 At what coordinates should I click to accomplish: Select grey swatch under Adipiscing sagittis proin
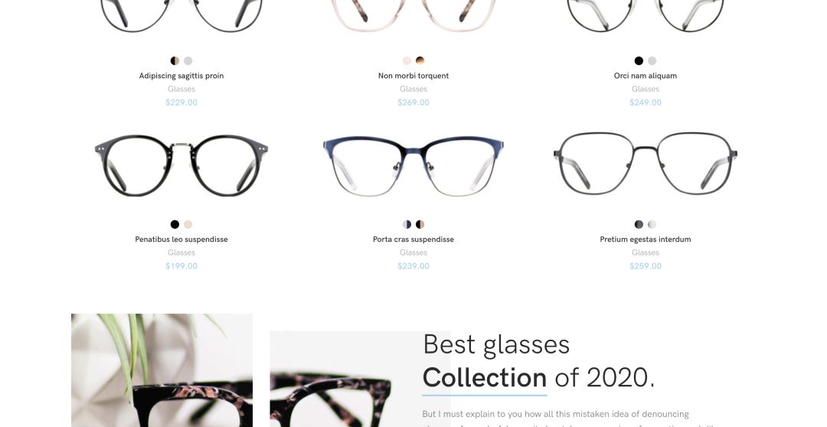click(188, 60)
